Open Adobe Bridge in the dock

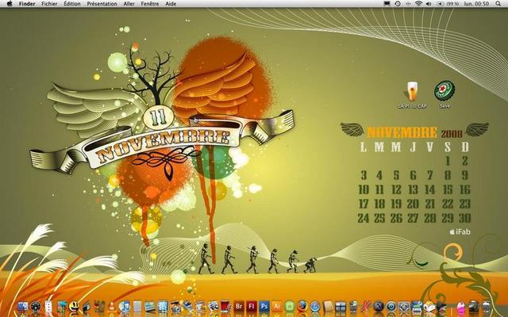[x=238, y=306]
